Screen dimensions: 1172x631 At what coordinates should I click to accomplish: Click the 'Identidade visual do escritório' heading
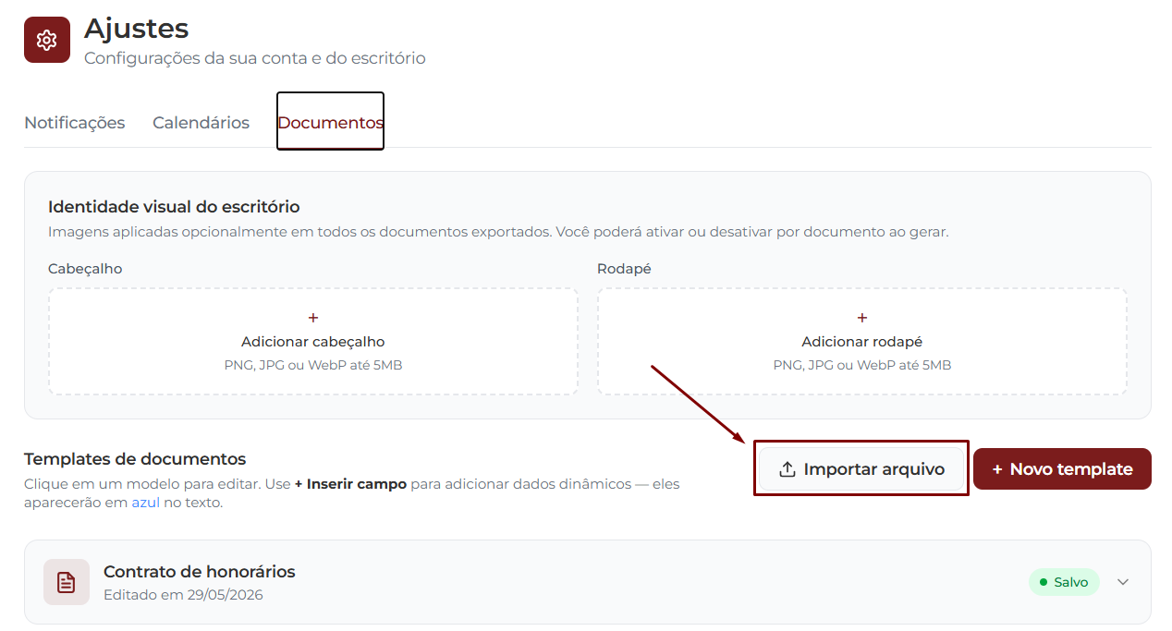pyautogui.click(x=174, y=207)
